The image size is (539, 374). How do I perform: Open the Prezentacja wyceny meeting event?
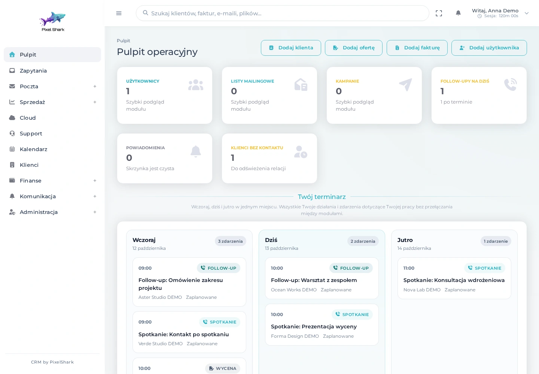coord(322,325)
